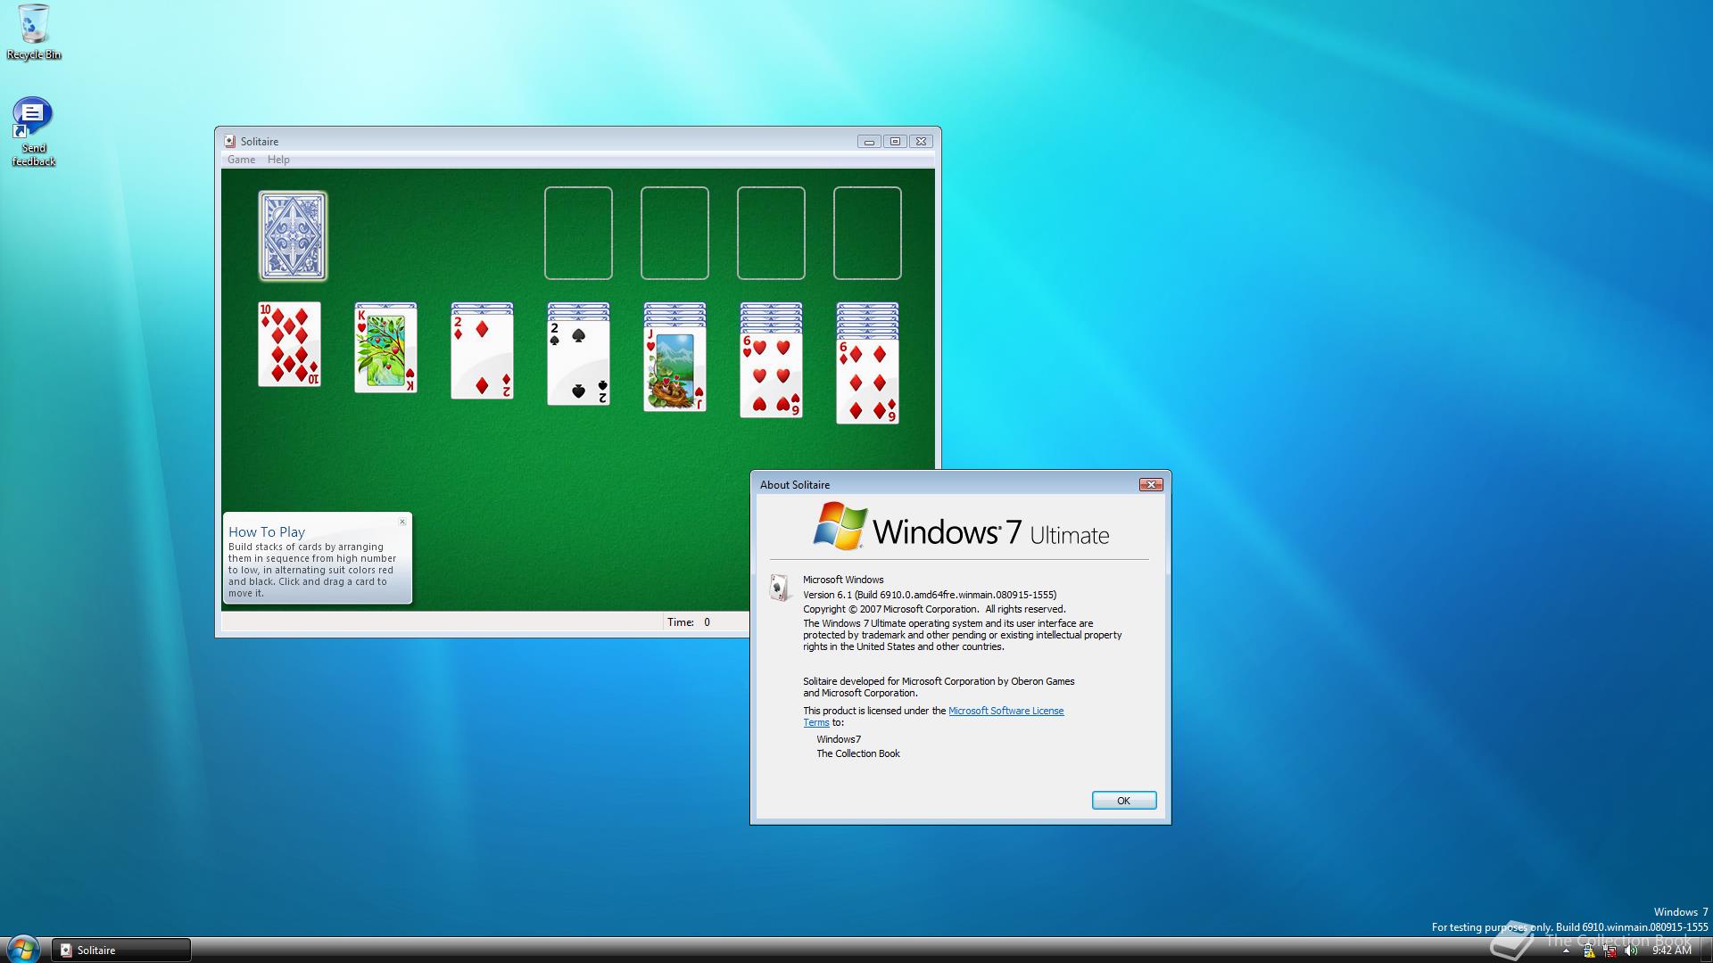Image resolution: width=1713 pixels, height=963 pixels.
Task: Click the Version 6.1 build text
Action: pos(930,595)
